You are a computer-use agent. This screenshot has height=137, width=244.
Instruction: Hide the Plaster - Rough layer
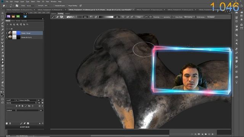6,33
